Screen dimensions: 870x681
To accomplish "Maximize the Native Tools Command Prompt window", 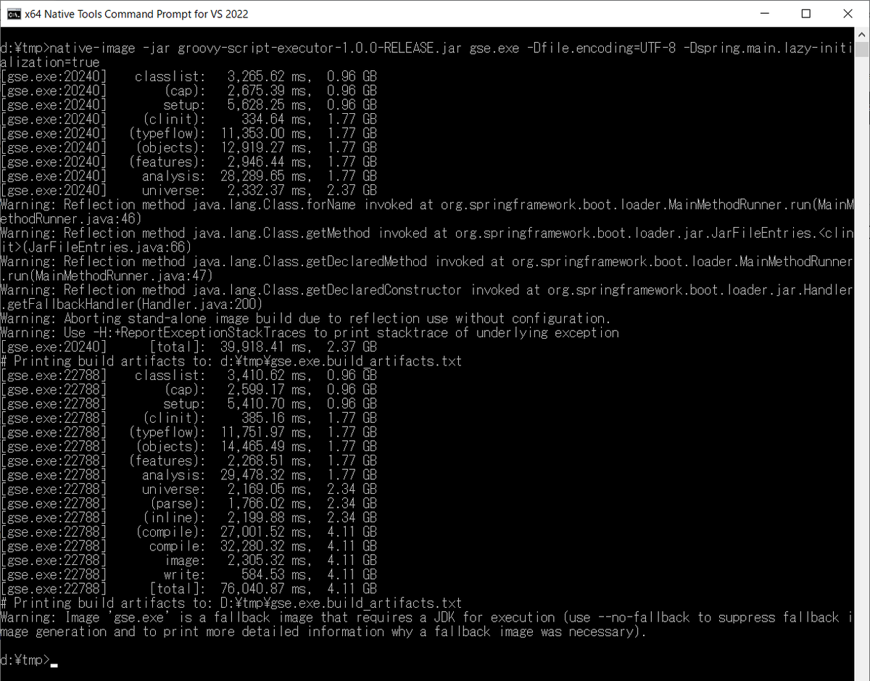I will click(806, 14).
